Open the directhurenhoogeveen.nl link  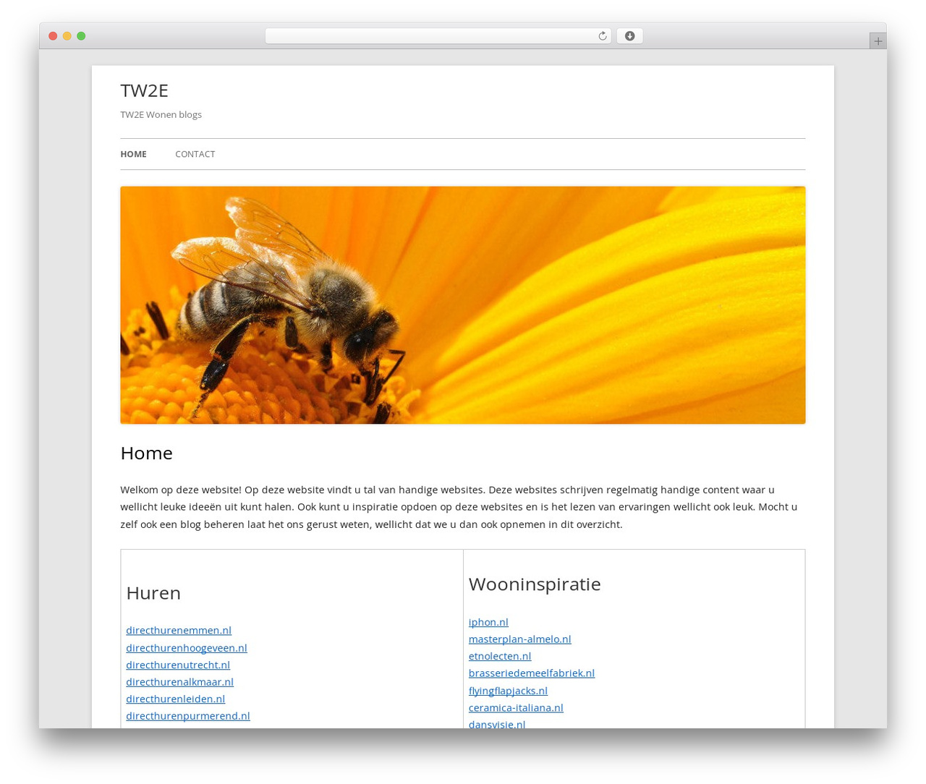(x=187, y=647)
